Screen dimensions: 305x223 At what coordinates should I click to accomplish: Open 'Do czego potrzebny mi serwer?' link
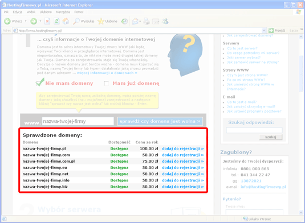pyautogui.click(x=253, y=53)
